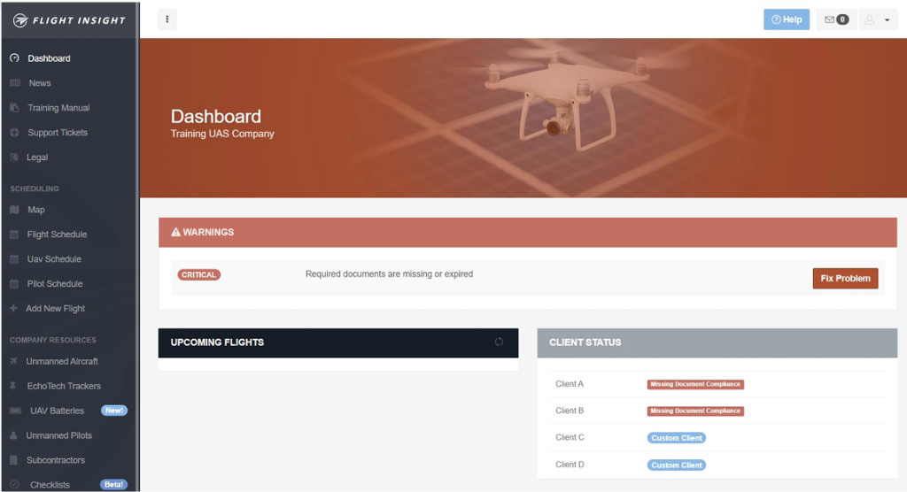The height and width of the screenshot is (492, 907).
Task: Click Client B Missing Document Compliance badge
Action: (x=695, y=411)
